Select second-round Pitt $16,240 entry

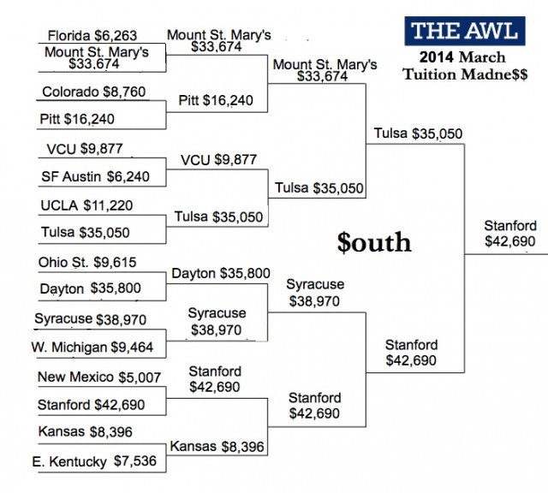(x=216, y=101)
